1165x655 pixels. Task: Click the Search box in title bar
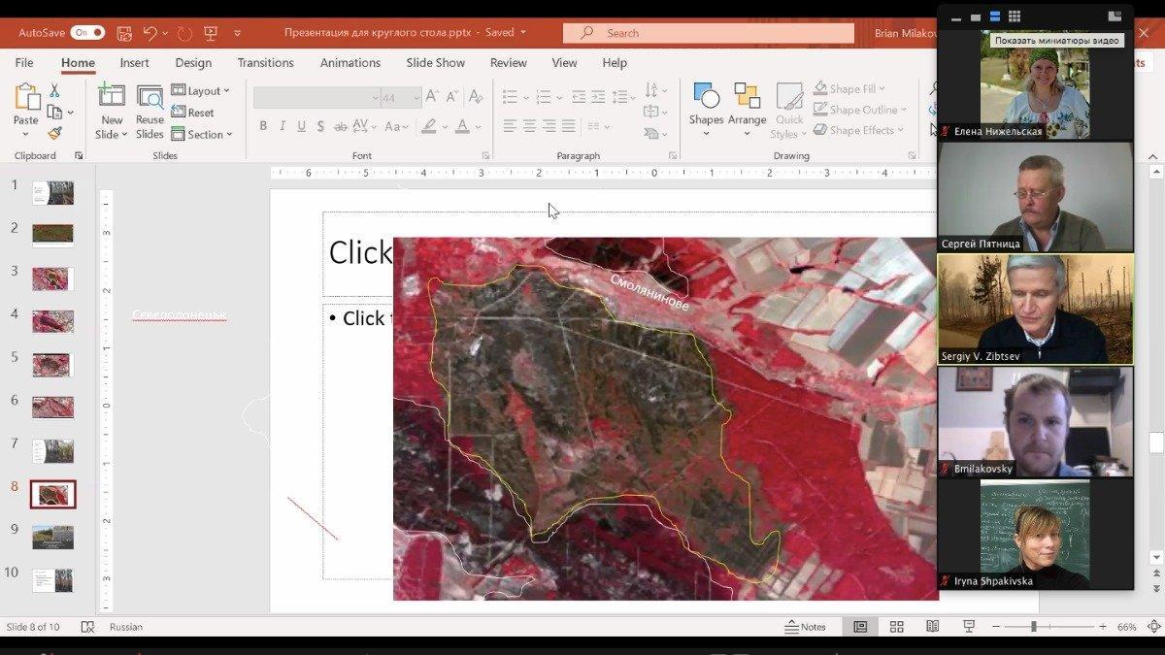point(709,33)
